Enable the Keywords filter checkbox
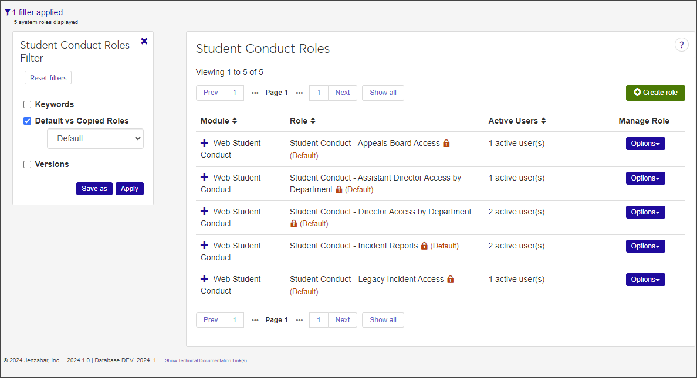The height and width of the screenshot is (378, 697). [28, 105]
